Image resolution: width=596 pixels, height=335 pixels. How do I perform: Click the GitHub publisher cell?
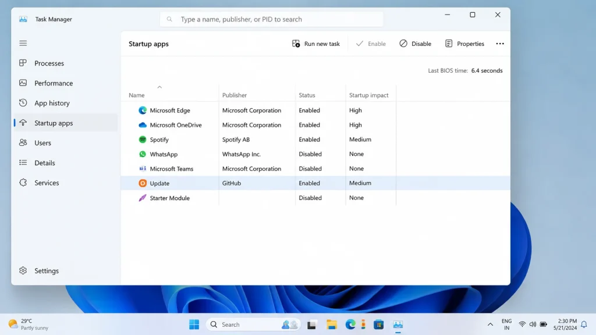(232, 183)
